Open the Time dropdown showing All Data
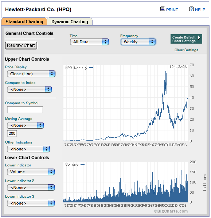 (x=90, y=42)
